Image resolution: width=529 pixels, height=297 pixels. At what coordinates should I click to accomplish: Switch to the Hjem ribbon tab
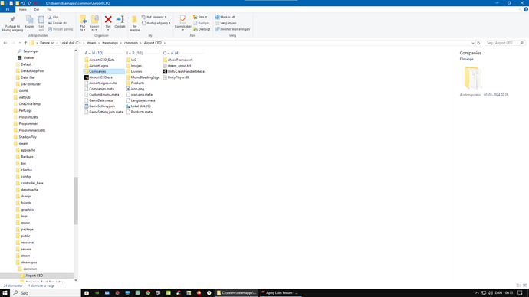[22, 10]
